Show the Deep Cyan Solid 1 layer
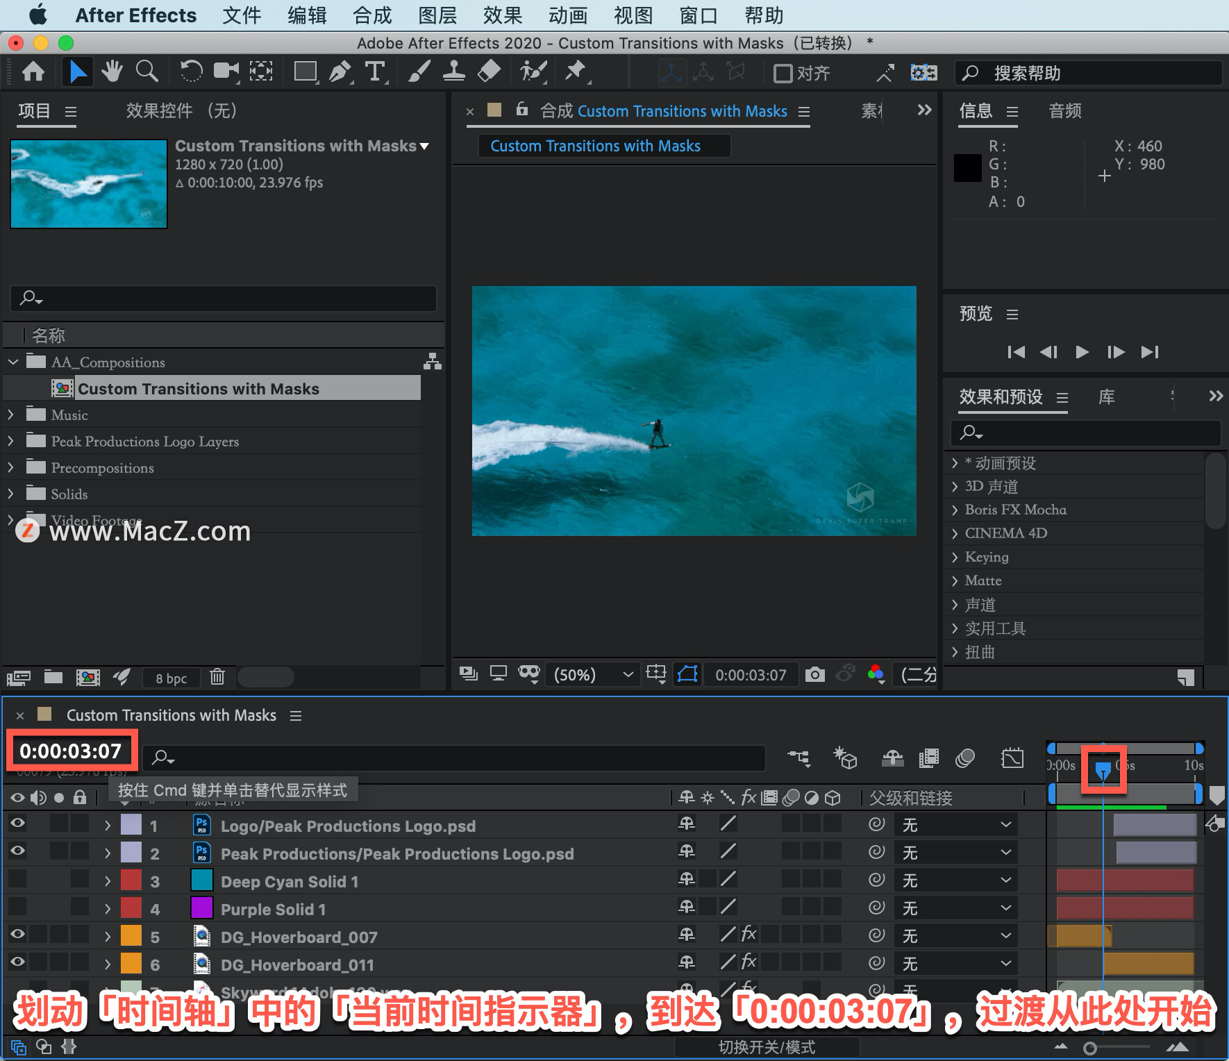 [x=17, y=879]
